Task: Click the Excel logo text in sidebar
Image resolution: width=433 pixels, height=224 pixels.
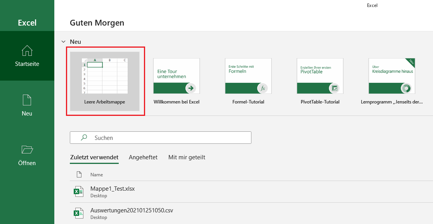Action: [27, 22]
